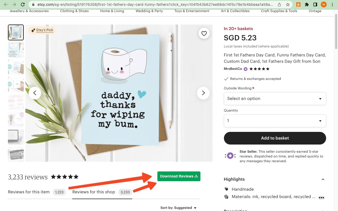Open the more options ellipsis in Highlights

(321, 197)
